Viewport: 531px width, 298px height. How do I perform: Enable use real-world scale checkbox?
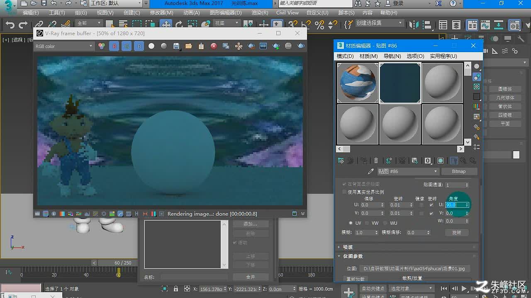click(344, 192)
